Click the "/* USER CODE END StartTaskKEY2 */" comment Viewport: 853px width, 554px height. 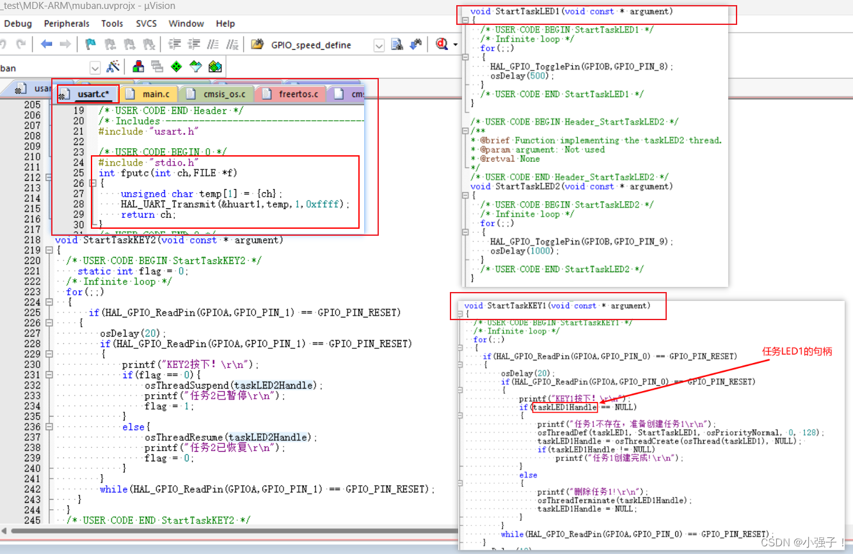(158, 520)
